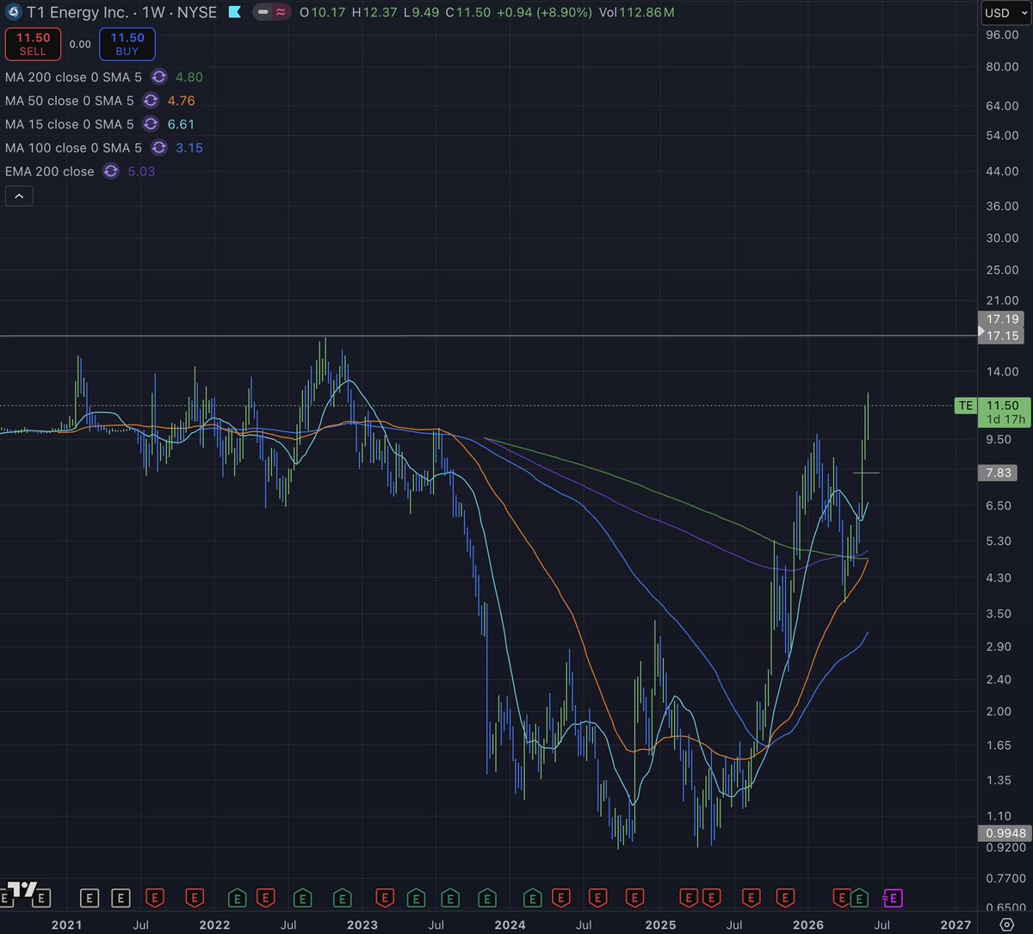1033x934 pixels.
Task: Click the 17.19 label on the price scale
Action: (1002, 319)
